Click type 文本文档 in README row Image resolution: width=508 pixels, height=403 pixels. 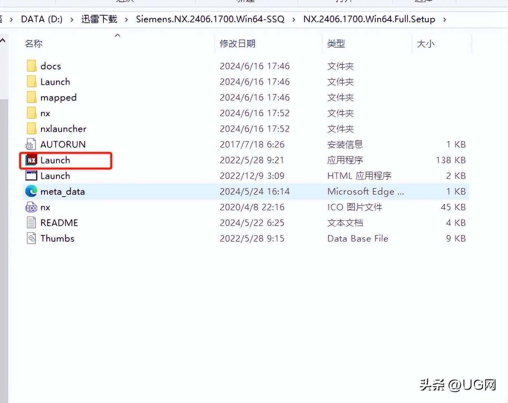point(345,223)
